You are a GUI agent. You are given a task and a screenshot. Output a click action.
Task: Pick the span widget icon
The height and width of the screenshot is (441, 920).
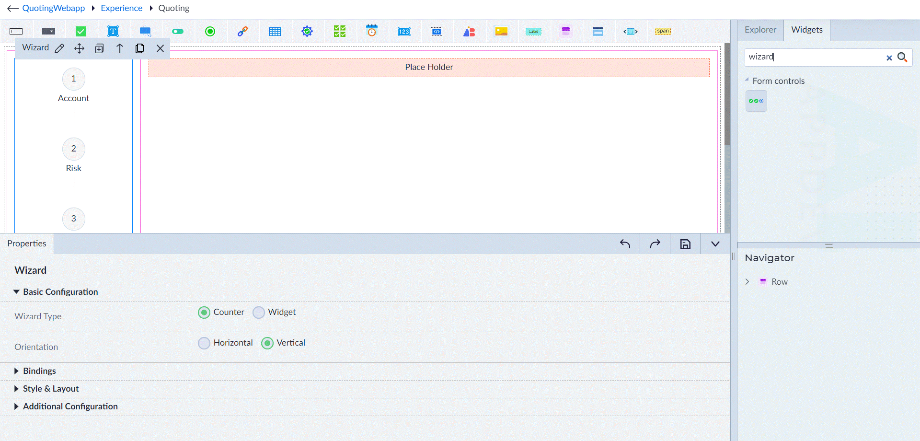tap(663, 31)
